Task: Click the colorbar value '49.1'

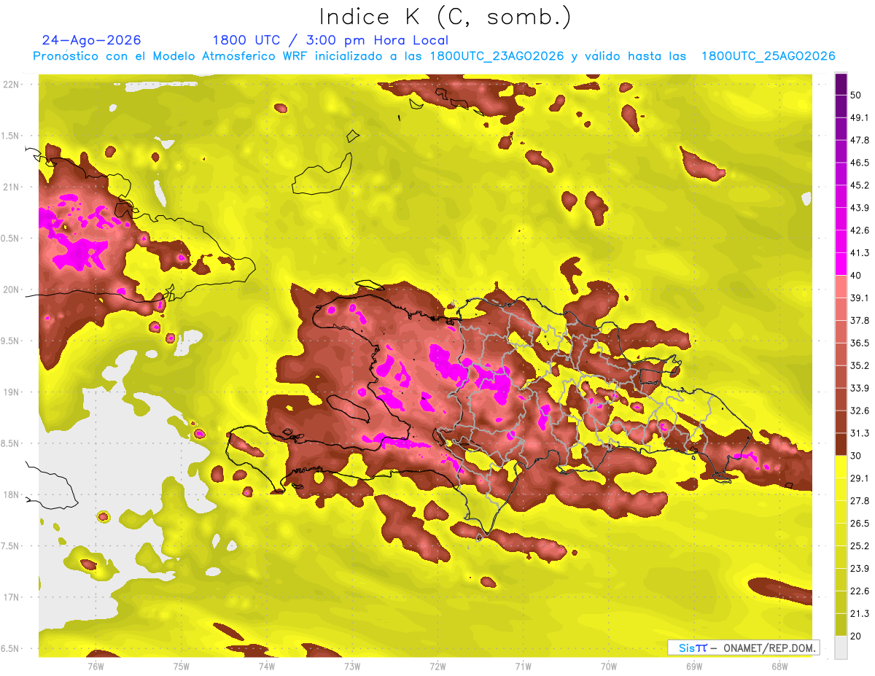Action: click(x=859, y=117)
